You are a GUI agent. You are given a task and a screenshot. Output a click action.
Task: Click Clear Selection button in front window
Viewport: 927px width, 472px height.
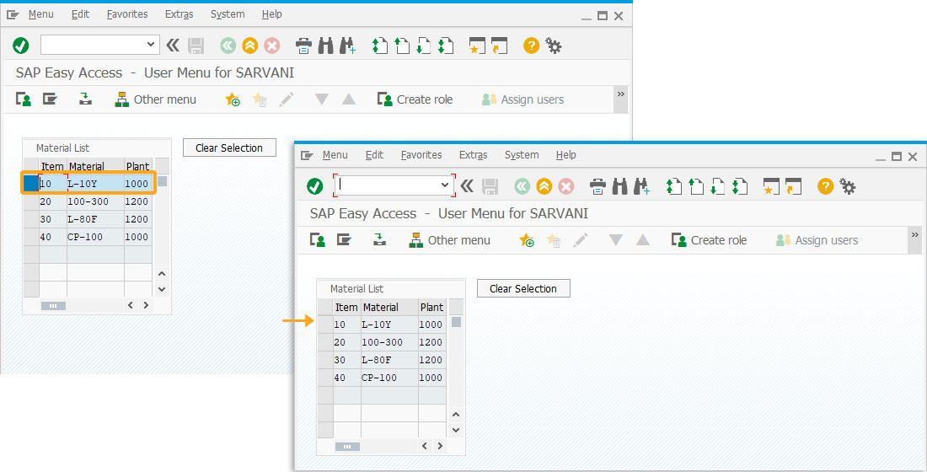click(x=523, y=288)
